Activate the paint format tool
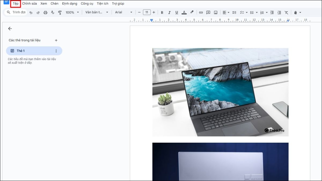The height and width of the screenshot is (181, 322). (60, 12)
